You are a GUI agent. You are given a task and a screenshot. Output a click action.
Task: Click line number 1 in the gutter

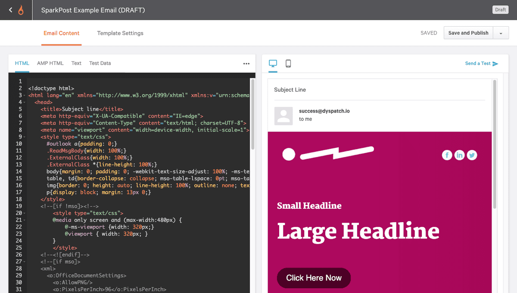20,81
